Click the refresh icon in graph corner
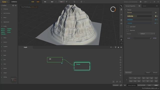The image size is (160, 90). click(x=117, y=82)
